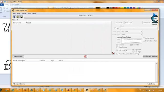Open the blue Paint file menu button
The height and width of the screenshot is (92, 164).
click(x=2, y=5)
